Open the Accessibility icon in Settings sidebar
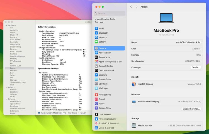 pyautogui.click(x=96, y=53)
